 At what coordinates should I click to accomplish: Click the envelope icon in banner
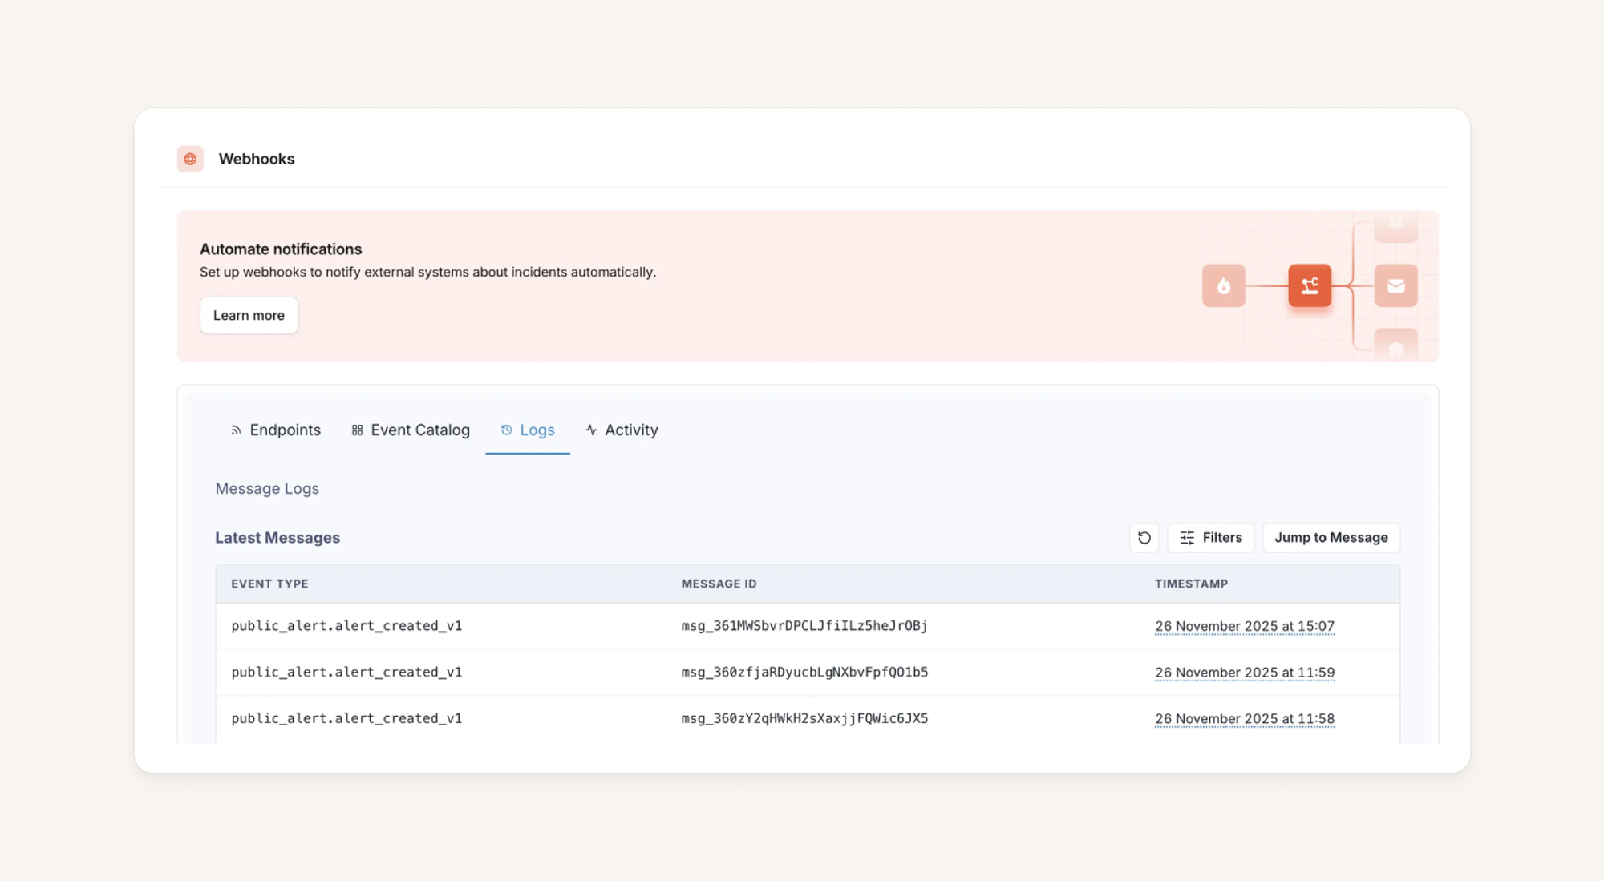coord(1395,286)
